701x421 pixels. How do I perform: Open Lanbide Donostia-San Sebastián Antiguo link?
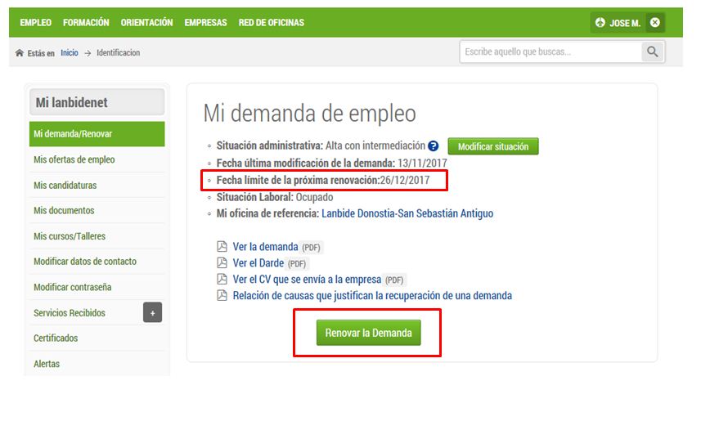(x=407, y=214)
